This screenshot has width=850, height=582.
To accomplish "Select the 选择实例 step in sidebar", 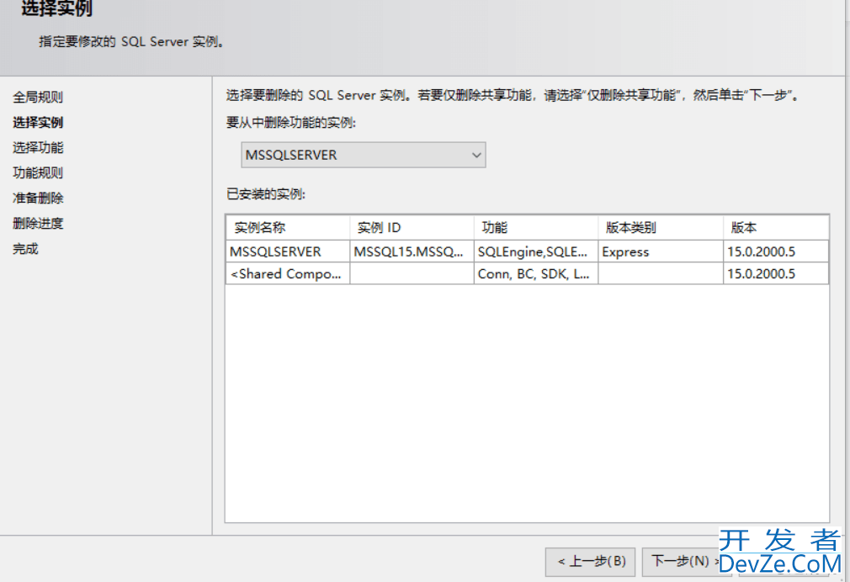I will 38,123.
